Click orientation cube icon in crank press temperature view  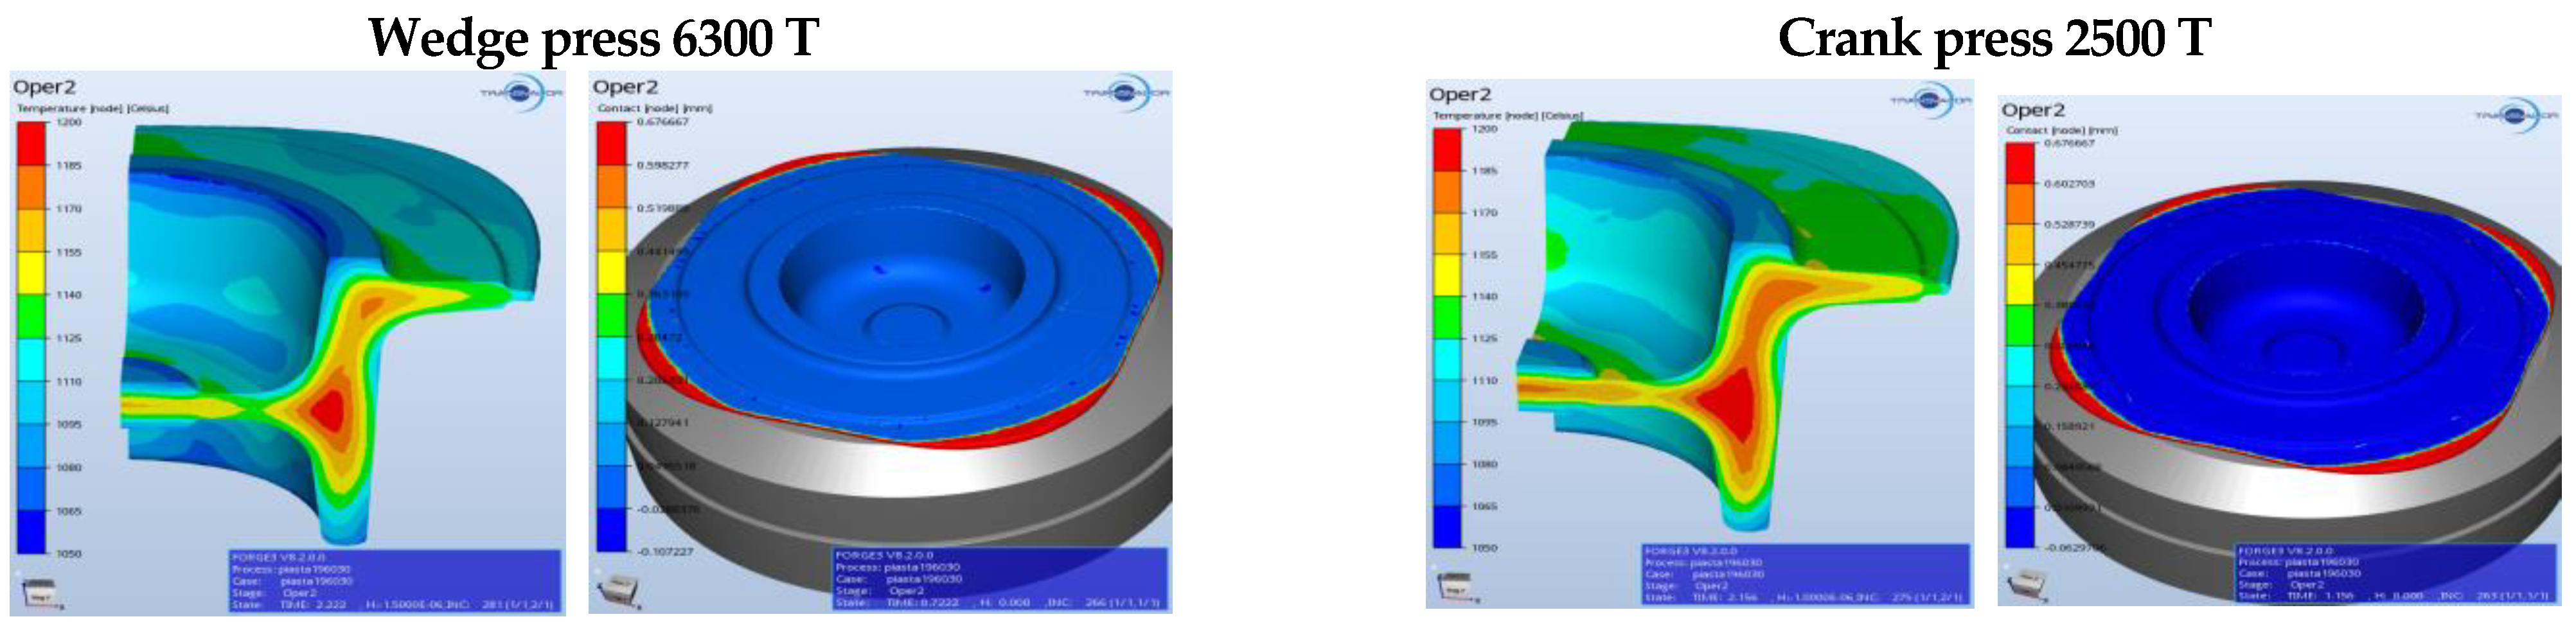pos(1455,586)
